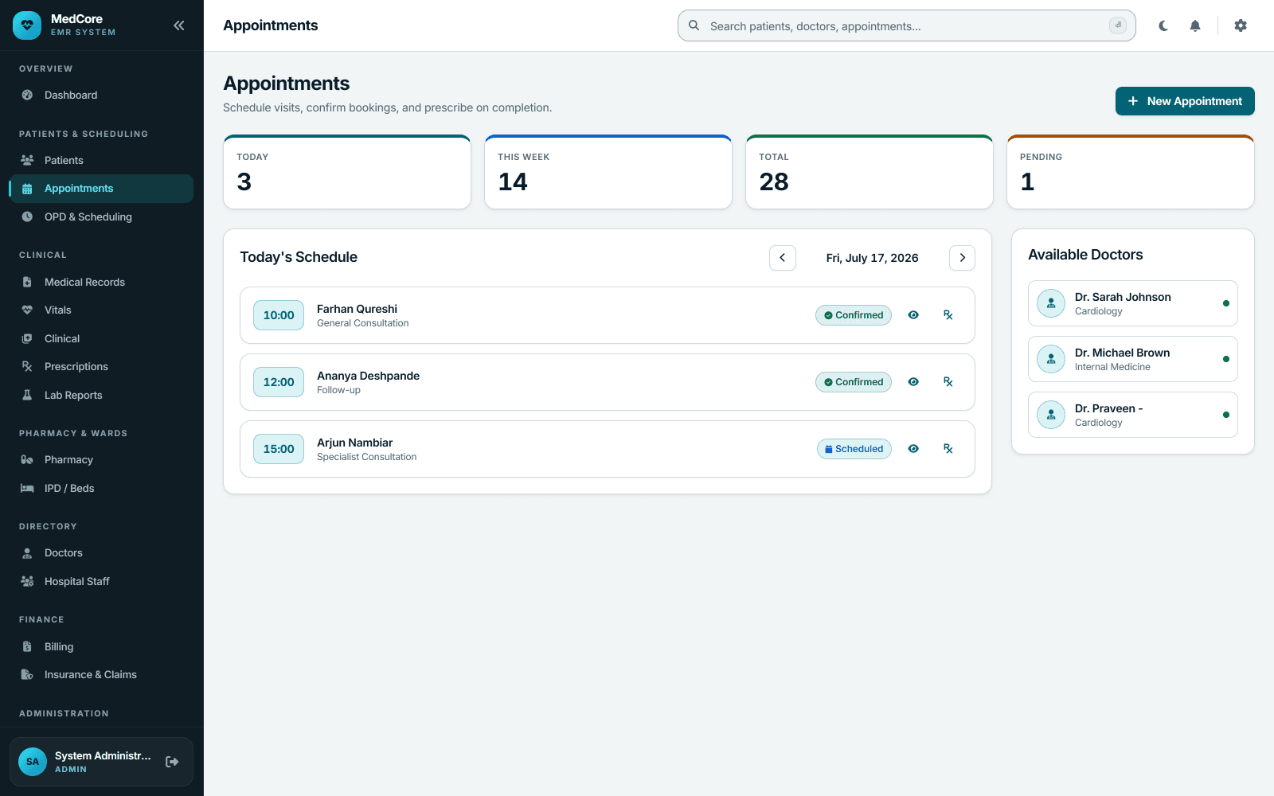1274x796 pixels.
Task: Go to previous day in schedule
Action: coord(783,258)
